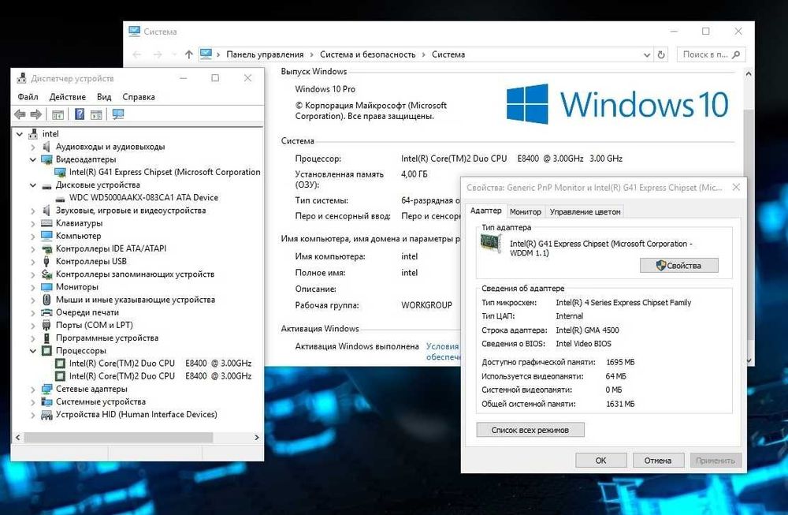788x515 pixels.
Task: Select Программные устройства icon
Action: click(46, 338)
